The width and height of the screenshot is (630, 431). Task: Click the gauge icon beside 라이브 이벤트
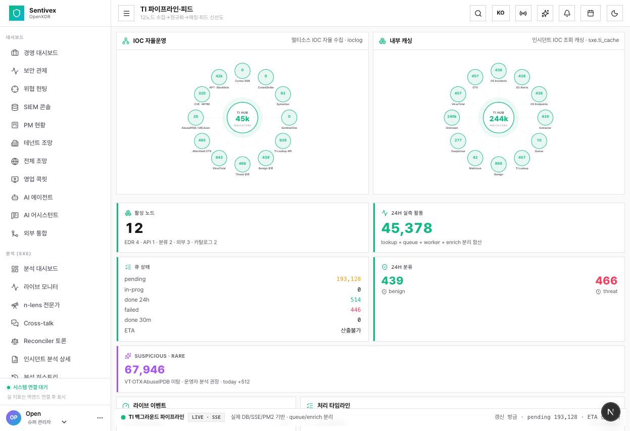(126, 406)
